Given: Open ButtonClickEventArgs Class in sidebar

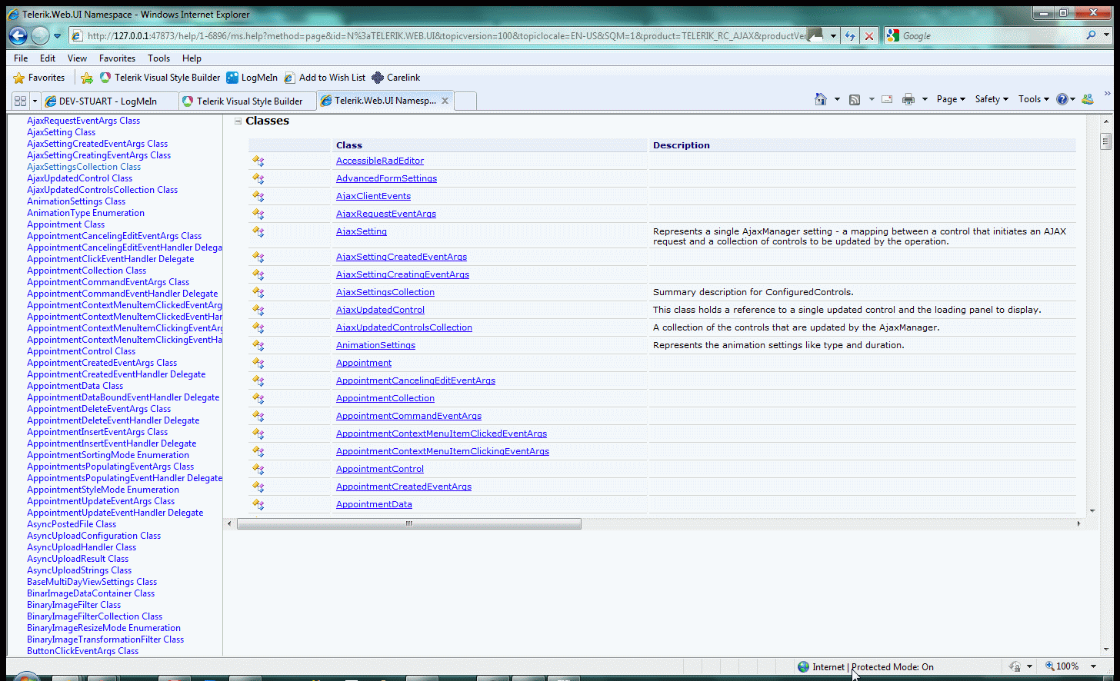Looking at the screenshot, I should 82,651.
